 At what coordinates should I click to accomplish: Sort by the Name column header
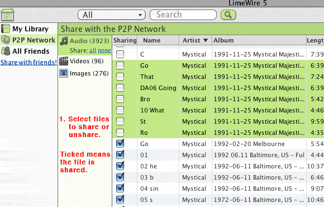click(x=158, y=40)
